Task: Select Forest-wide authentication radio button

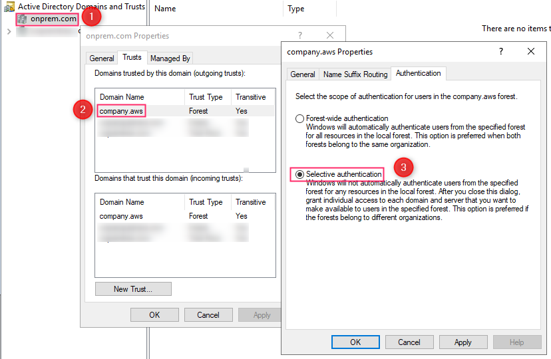Action: pos(299,118)
